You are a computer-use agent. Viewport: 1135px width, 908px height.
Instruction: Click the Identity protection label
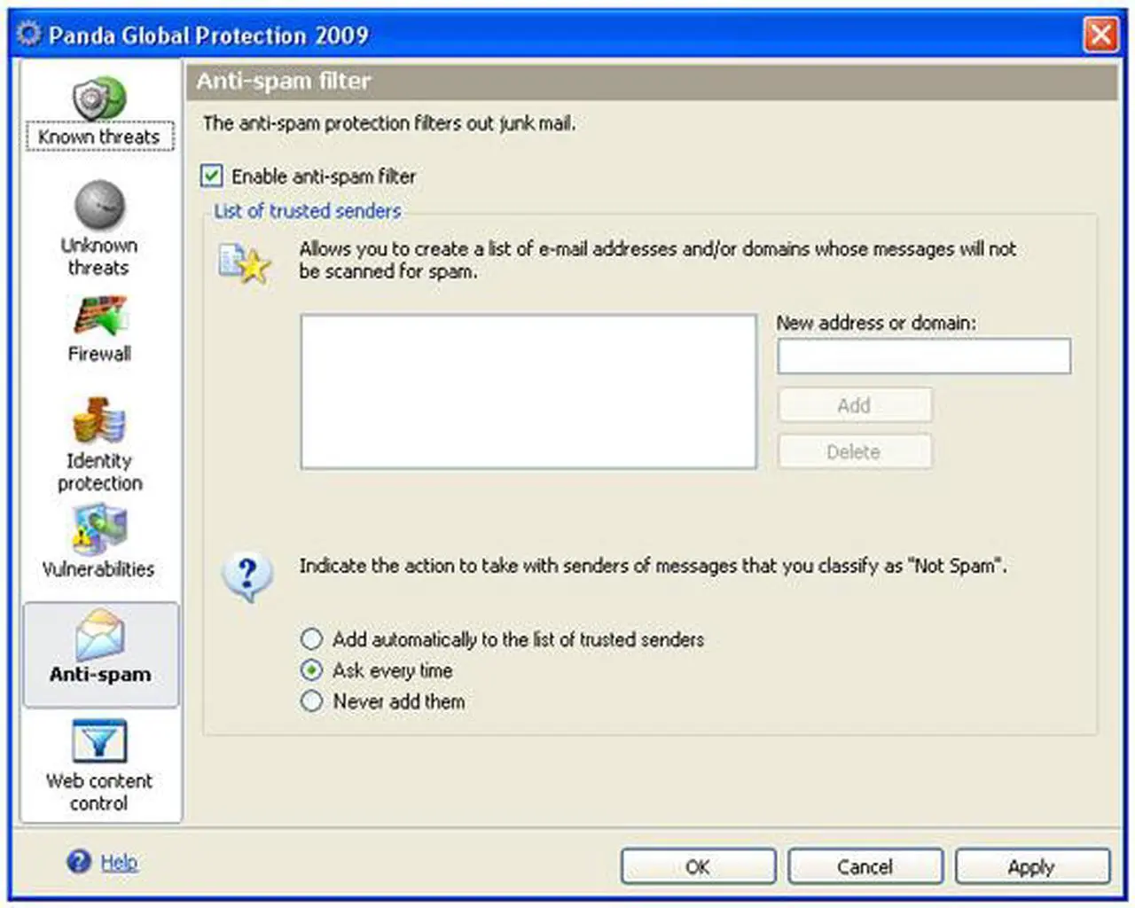pos(99,472)
